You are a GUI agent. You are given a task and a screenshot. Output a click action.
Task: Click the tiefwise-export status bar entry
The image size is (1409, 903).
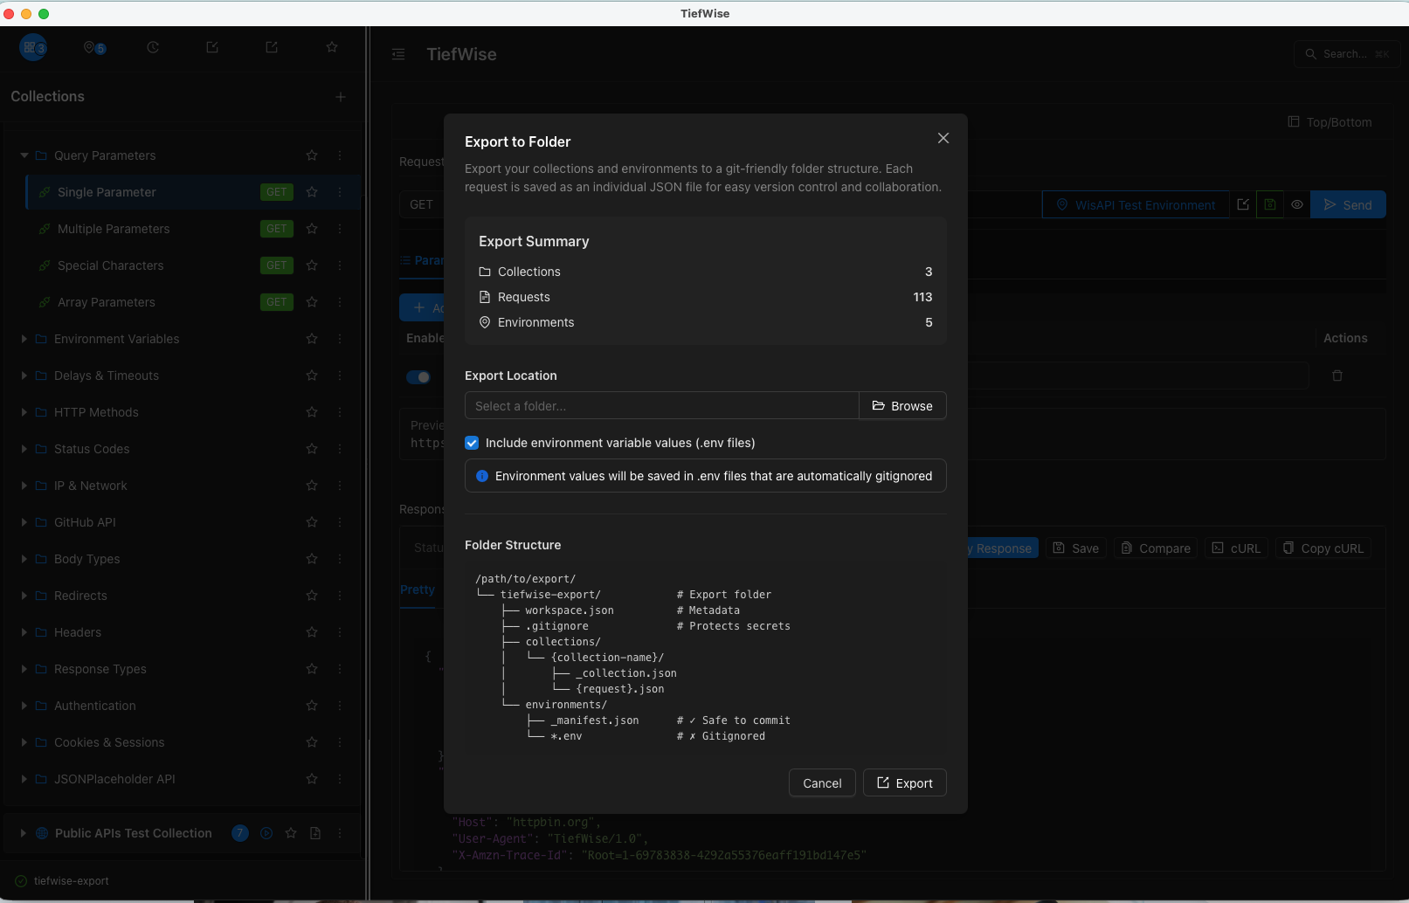pos(62,881)
